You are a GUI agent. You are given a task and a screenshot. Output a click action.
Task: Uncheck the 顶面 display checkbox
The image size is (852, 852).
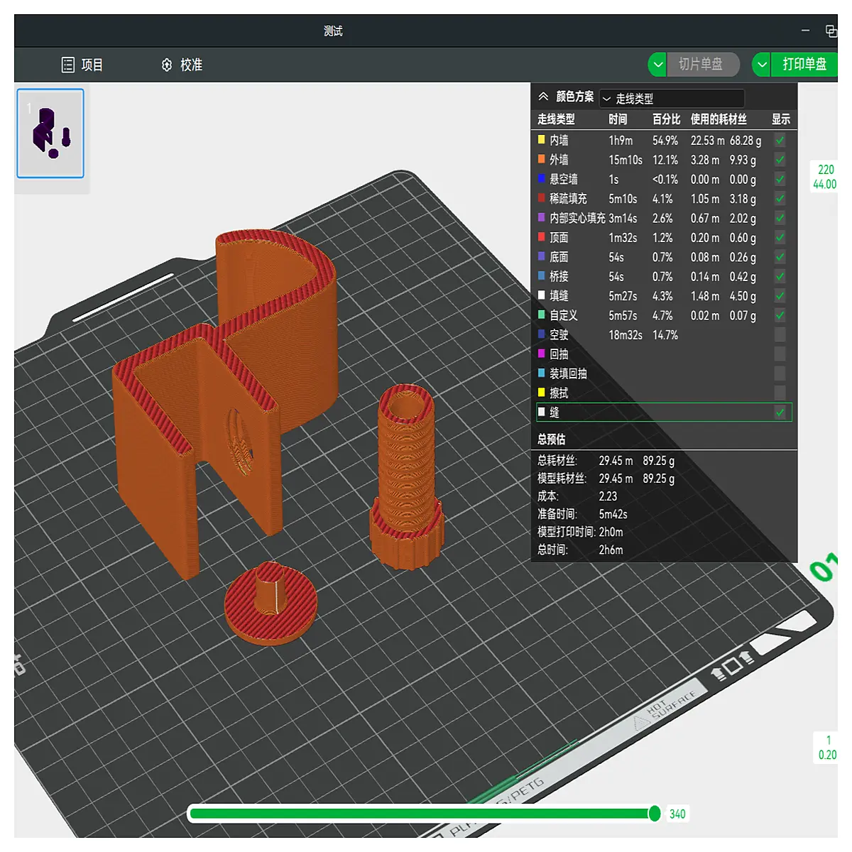pyautogui.click(x=780, y=238)
